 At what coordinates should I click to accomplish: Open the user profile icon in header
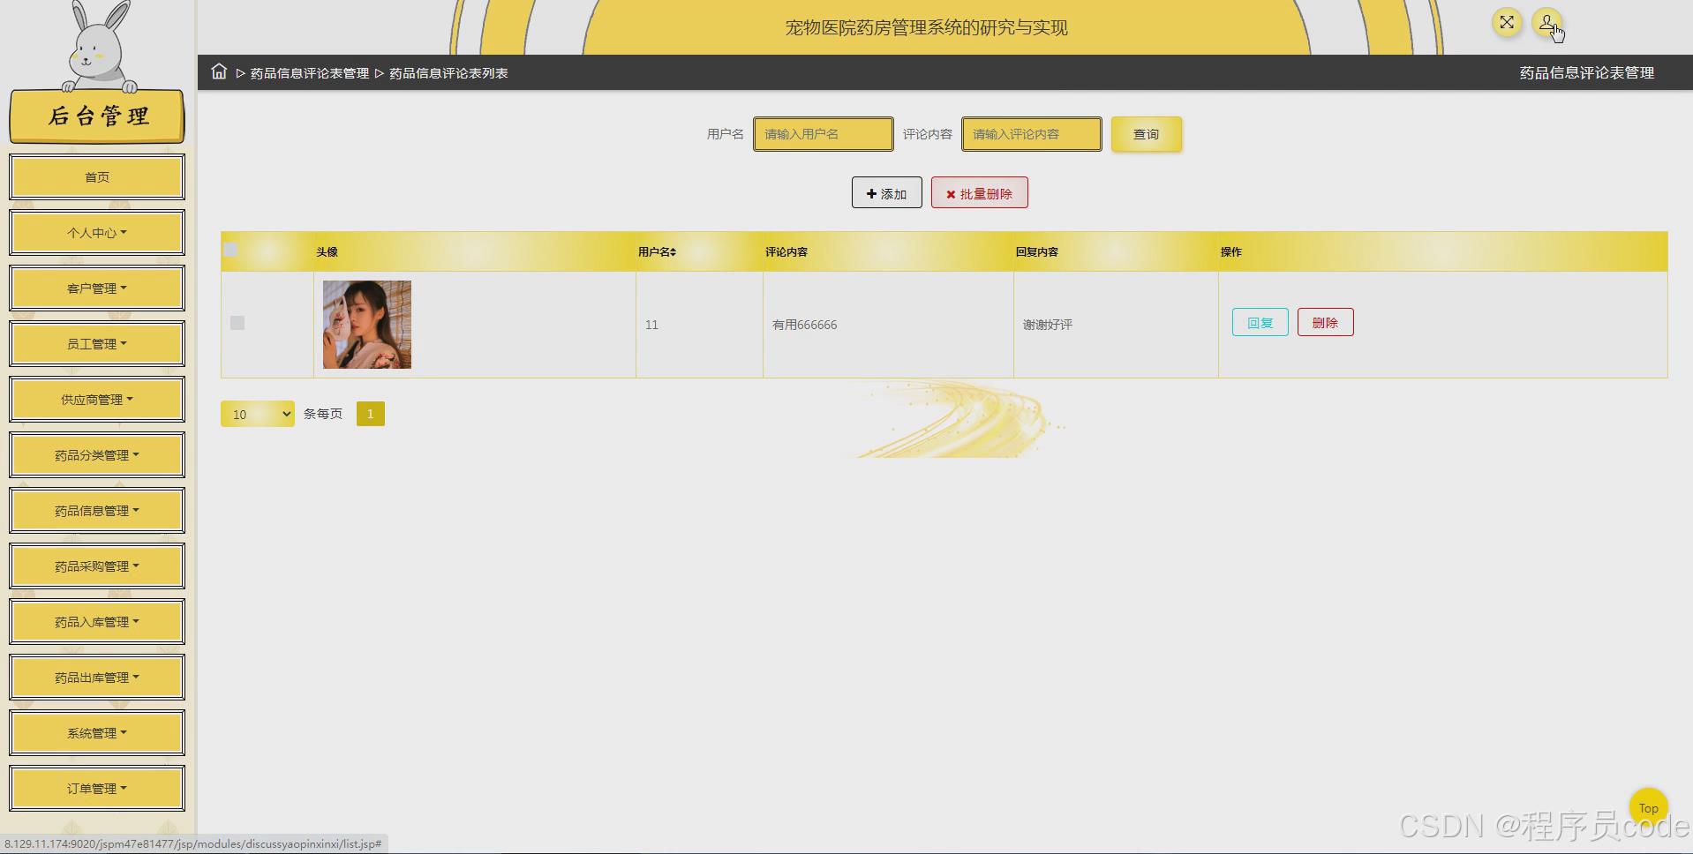click(x=1546, y=23)
